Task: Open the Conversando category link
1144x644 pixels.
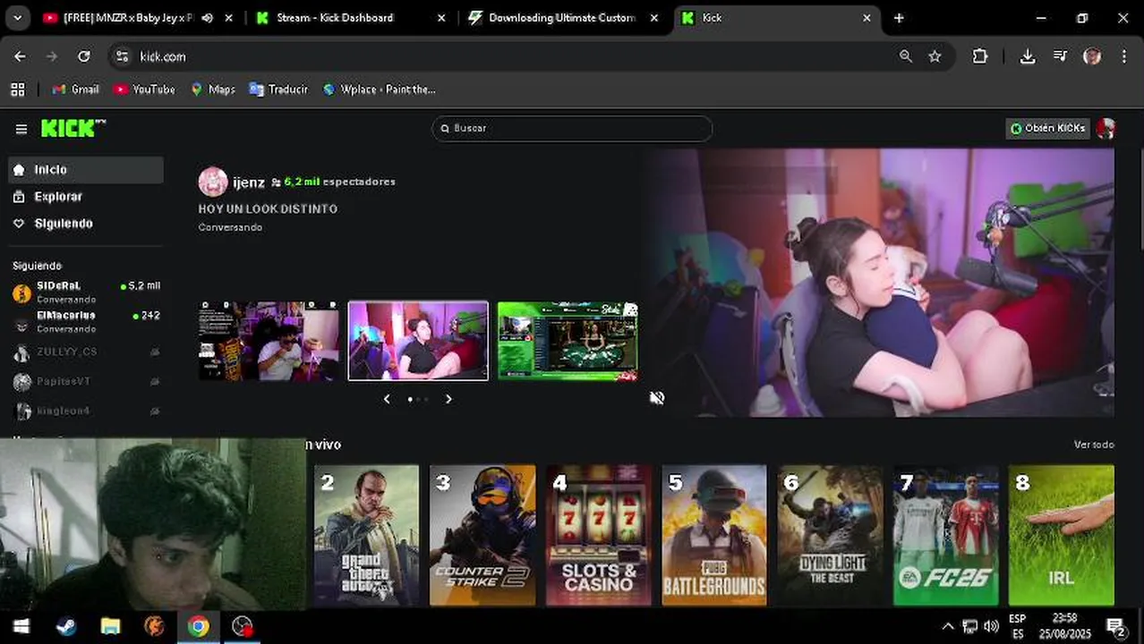Action: (x=230, y=227)
